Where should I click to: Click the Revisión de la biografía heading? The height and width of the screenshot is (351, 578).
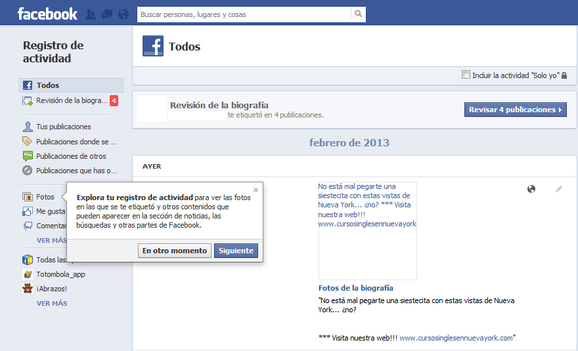click(x=219, y=106)
